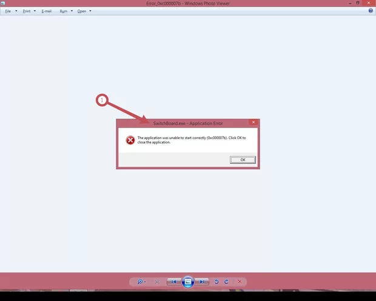Image resolution: width=376 pixels, height=301 pixels.
Task: Click the Photo Viewer app icon in title bar
Action: (x=2, y=3)
